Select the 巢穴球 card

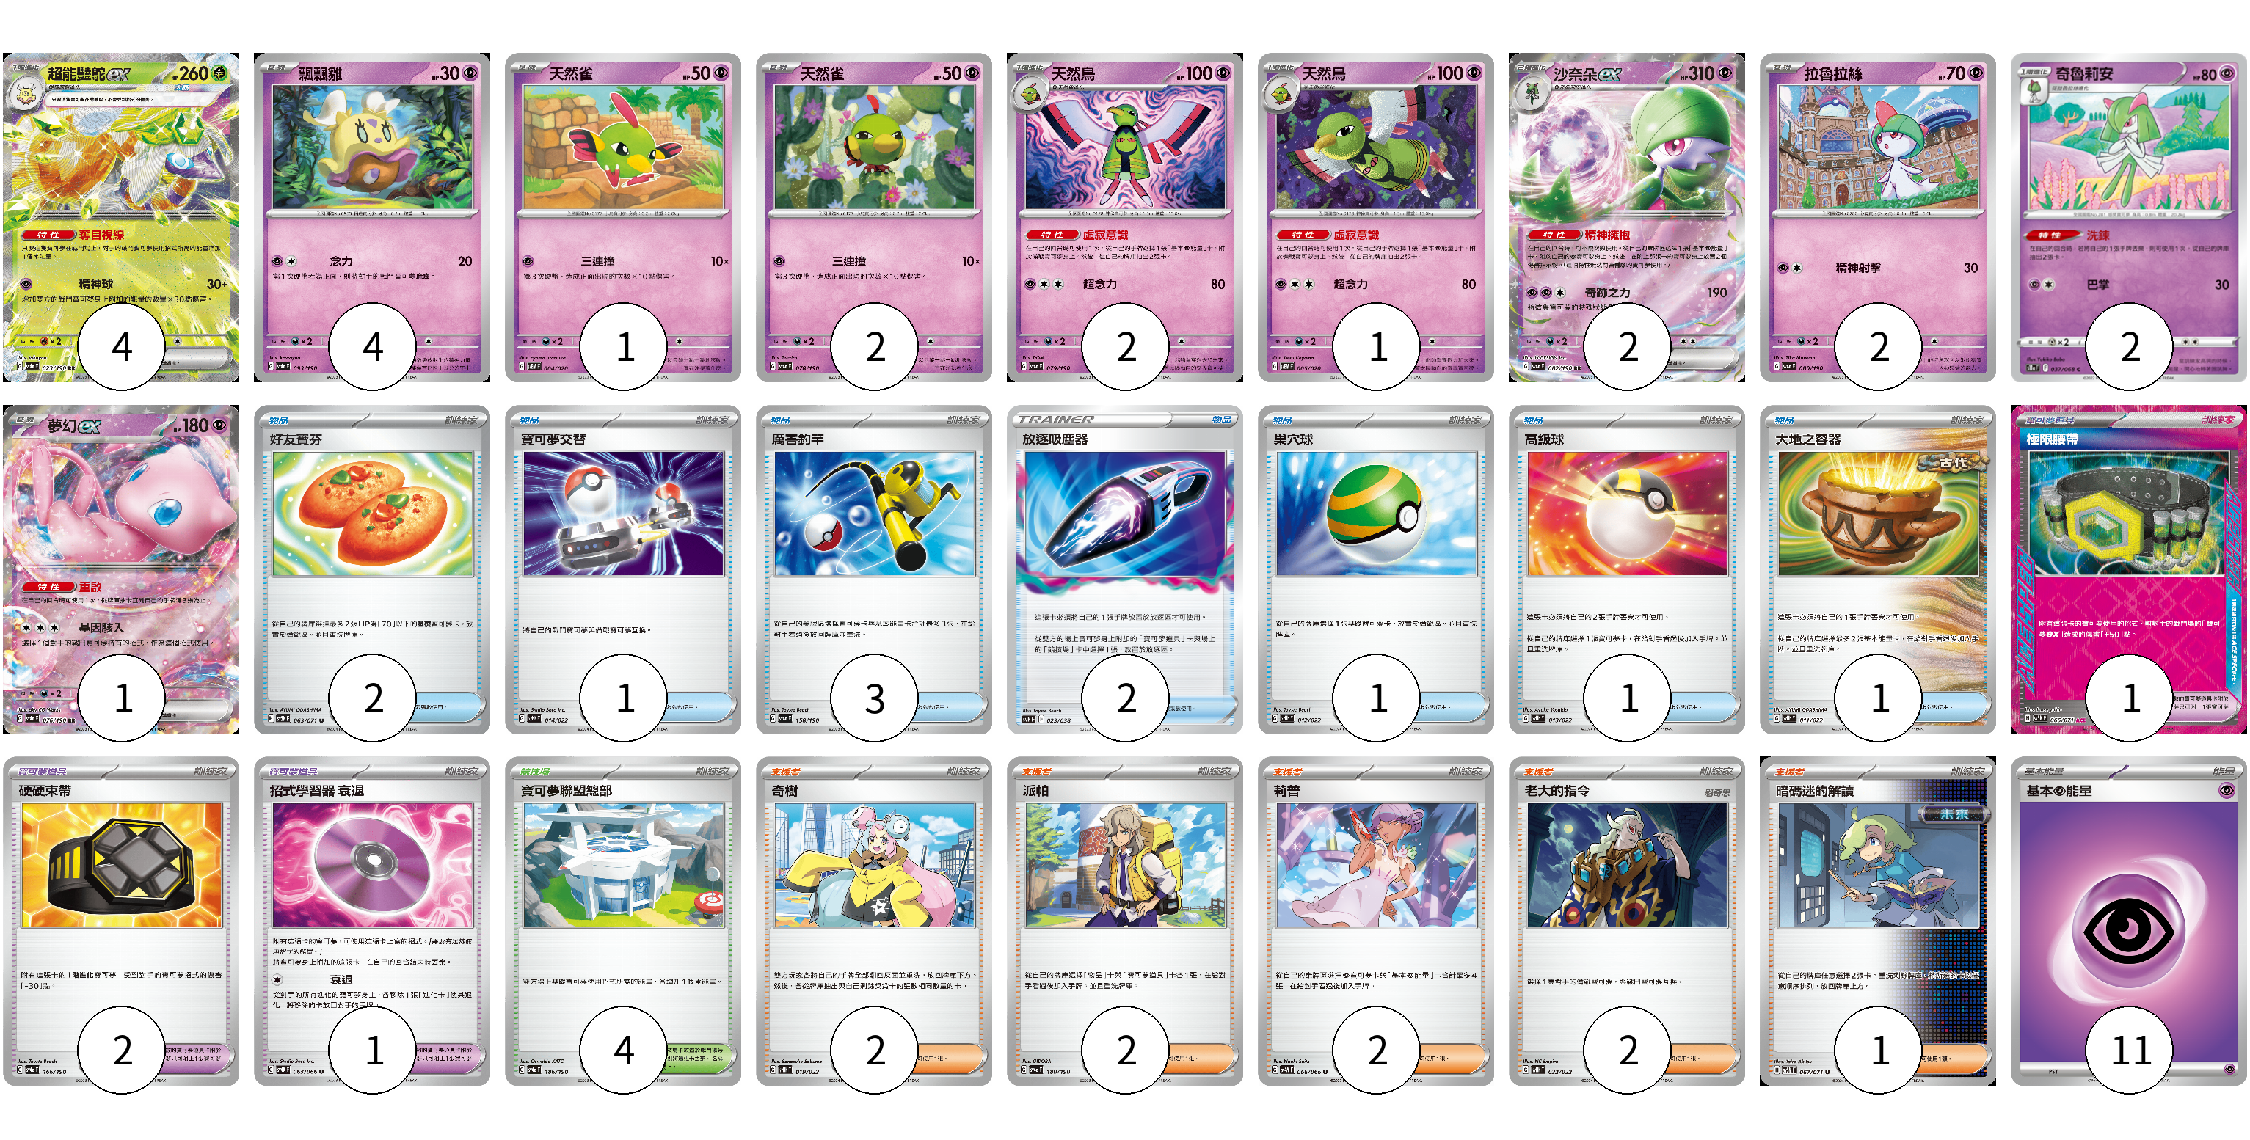click(1376, 569)
